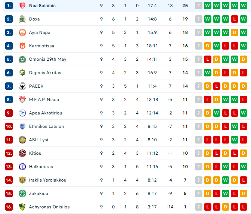Click the Ayia Napa orange crest
Viewport: 251px width, 214px height.
[x=22, y=32]
